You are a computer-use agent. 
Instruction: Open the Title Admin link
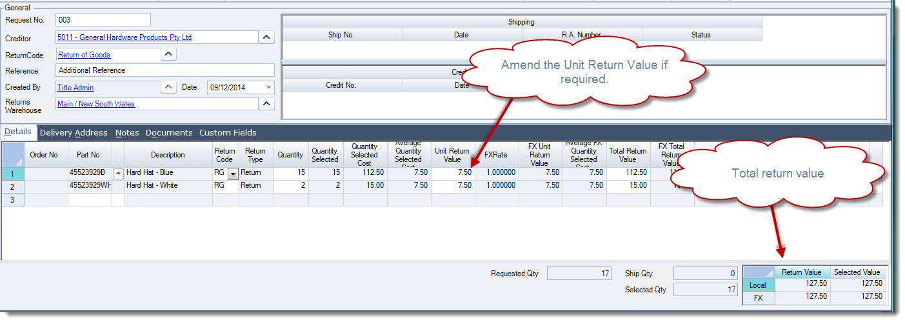pyautogui.click(x=75, y=88)
